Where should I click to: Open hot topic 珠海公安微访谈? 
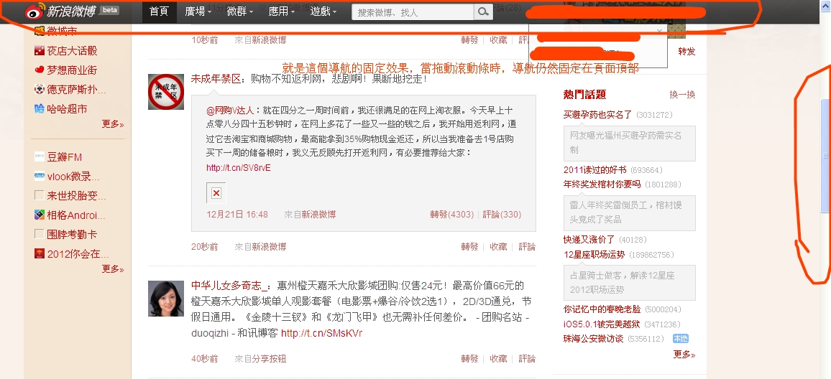[x=593, y=339]
